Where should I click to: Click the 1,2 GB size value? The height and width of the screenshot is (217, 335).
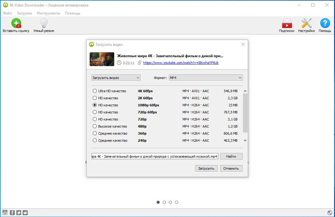coord(233,126)
